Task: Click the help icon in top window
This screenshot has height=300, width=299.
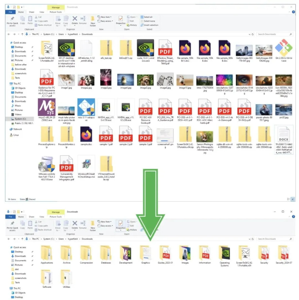Action: point(293,12)
